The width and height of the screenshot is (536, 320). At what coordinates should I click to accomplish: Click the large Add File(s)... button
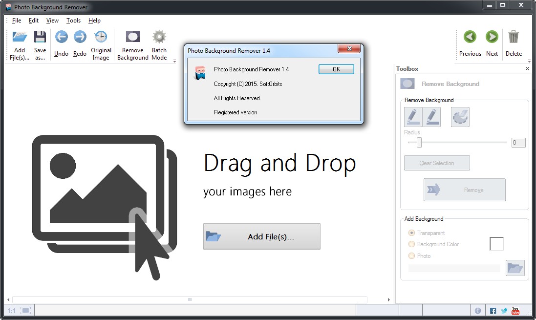click(x=262, y=236)
